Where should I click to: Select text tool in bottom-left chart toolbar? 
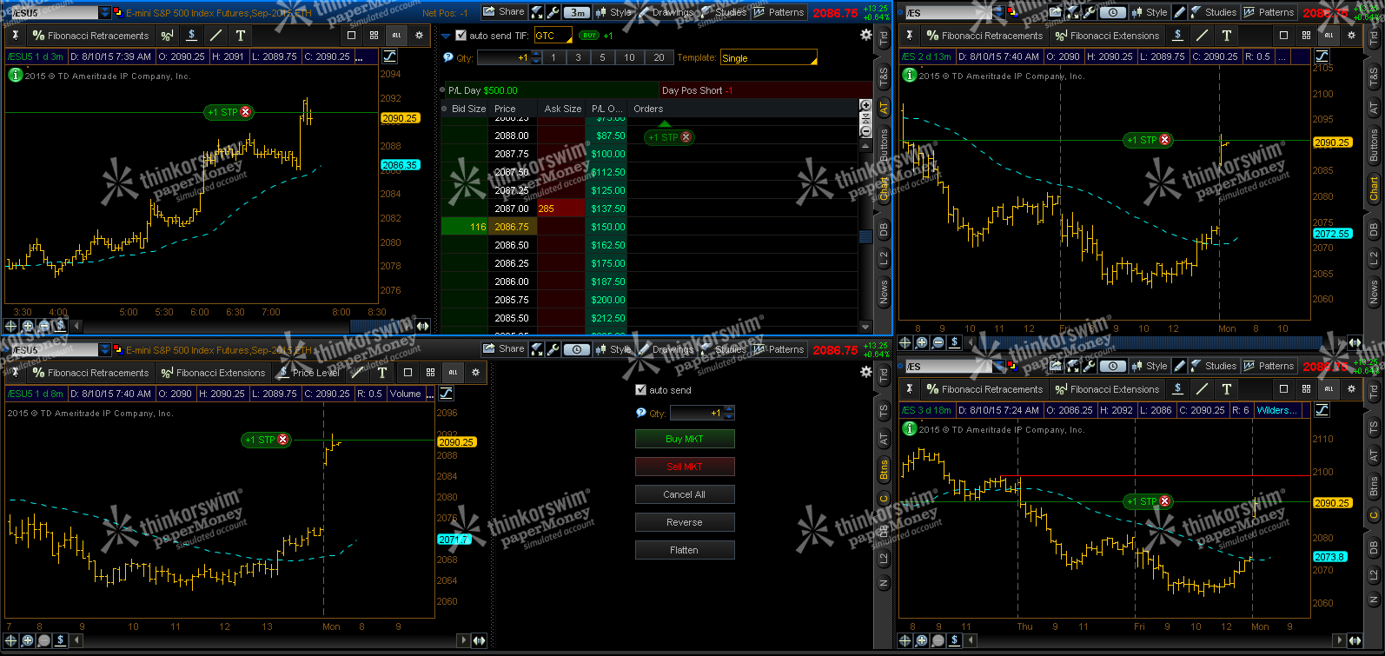tap(382, 373)
